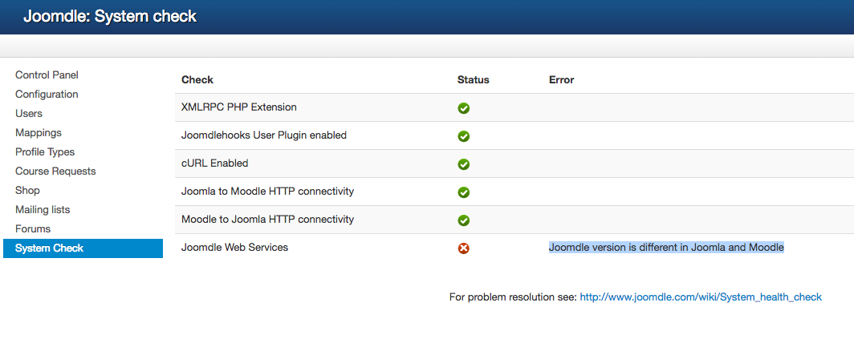Viewport: 854px width, 339px height.
Task: Click green check icon for XMLRPC PHP Extension
Action: click(463, 108)
